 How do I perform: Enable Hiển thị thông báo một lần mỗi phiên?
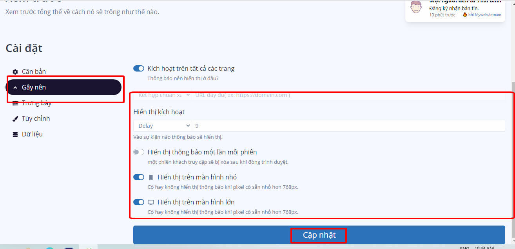[139, 152]
